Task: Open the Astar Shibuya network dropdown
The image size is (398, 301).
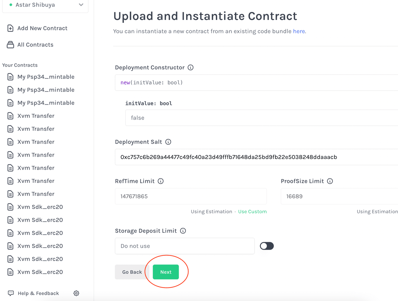Action: click(x=45, y=5)
